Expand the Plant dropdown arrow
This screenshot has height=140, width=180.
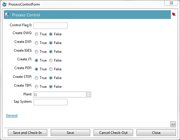point(89,94)
